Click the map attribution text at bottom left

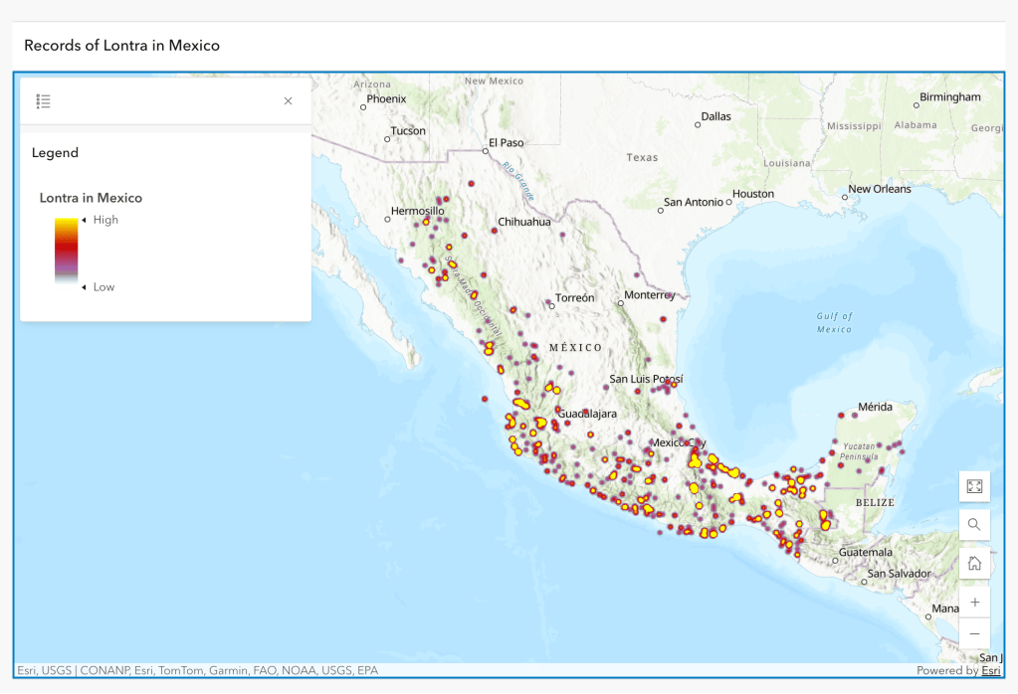(197, 671)
